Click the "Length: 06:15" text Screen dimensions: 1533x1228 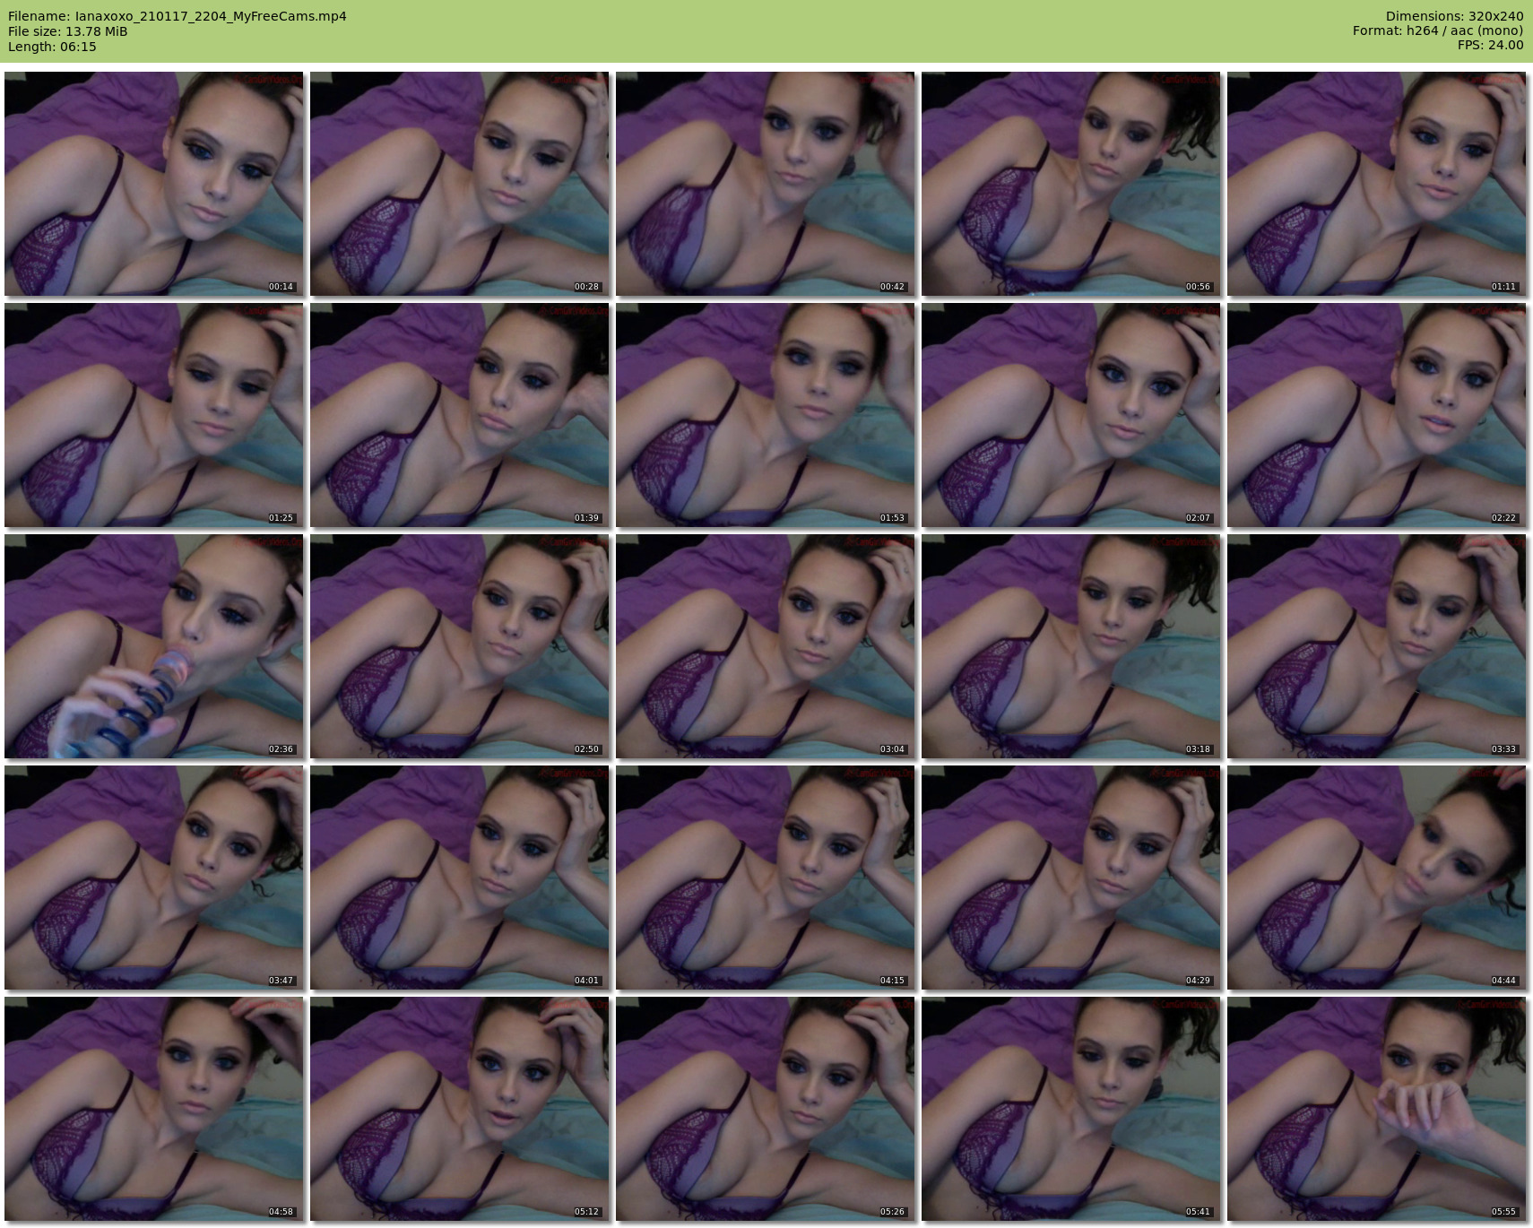point(52,47)
